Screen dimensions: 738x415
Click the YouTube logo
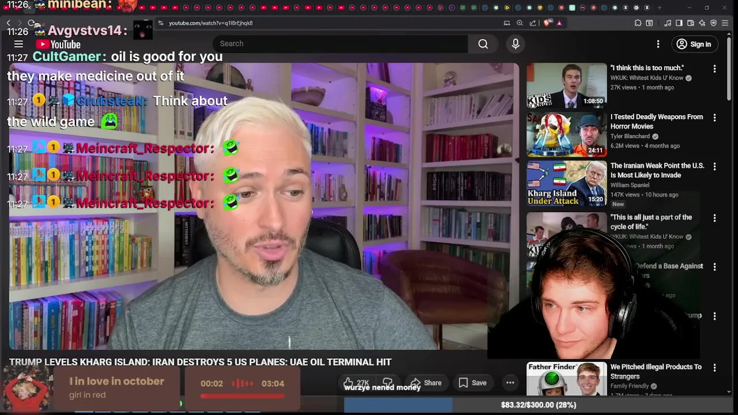point(58,44)
